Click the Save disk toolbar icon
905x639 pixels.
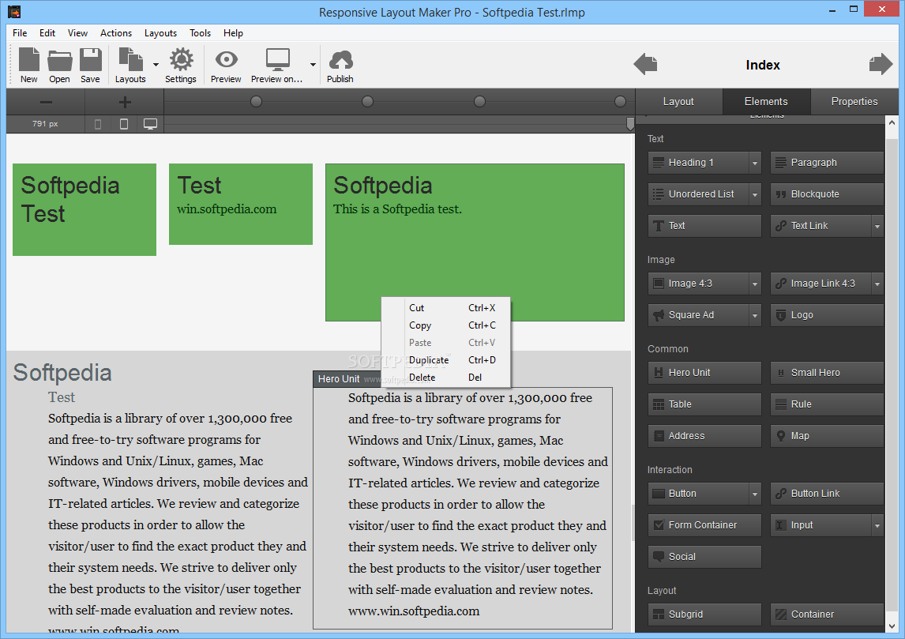click(x=90, y=66)
